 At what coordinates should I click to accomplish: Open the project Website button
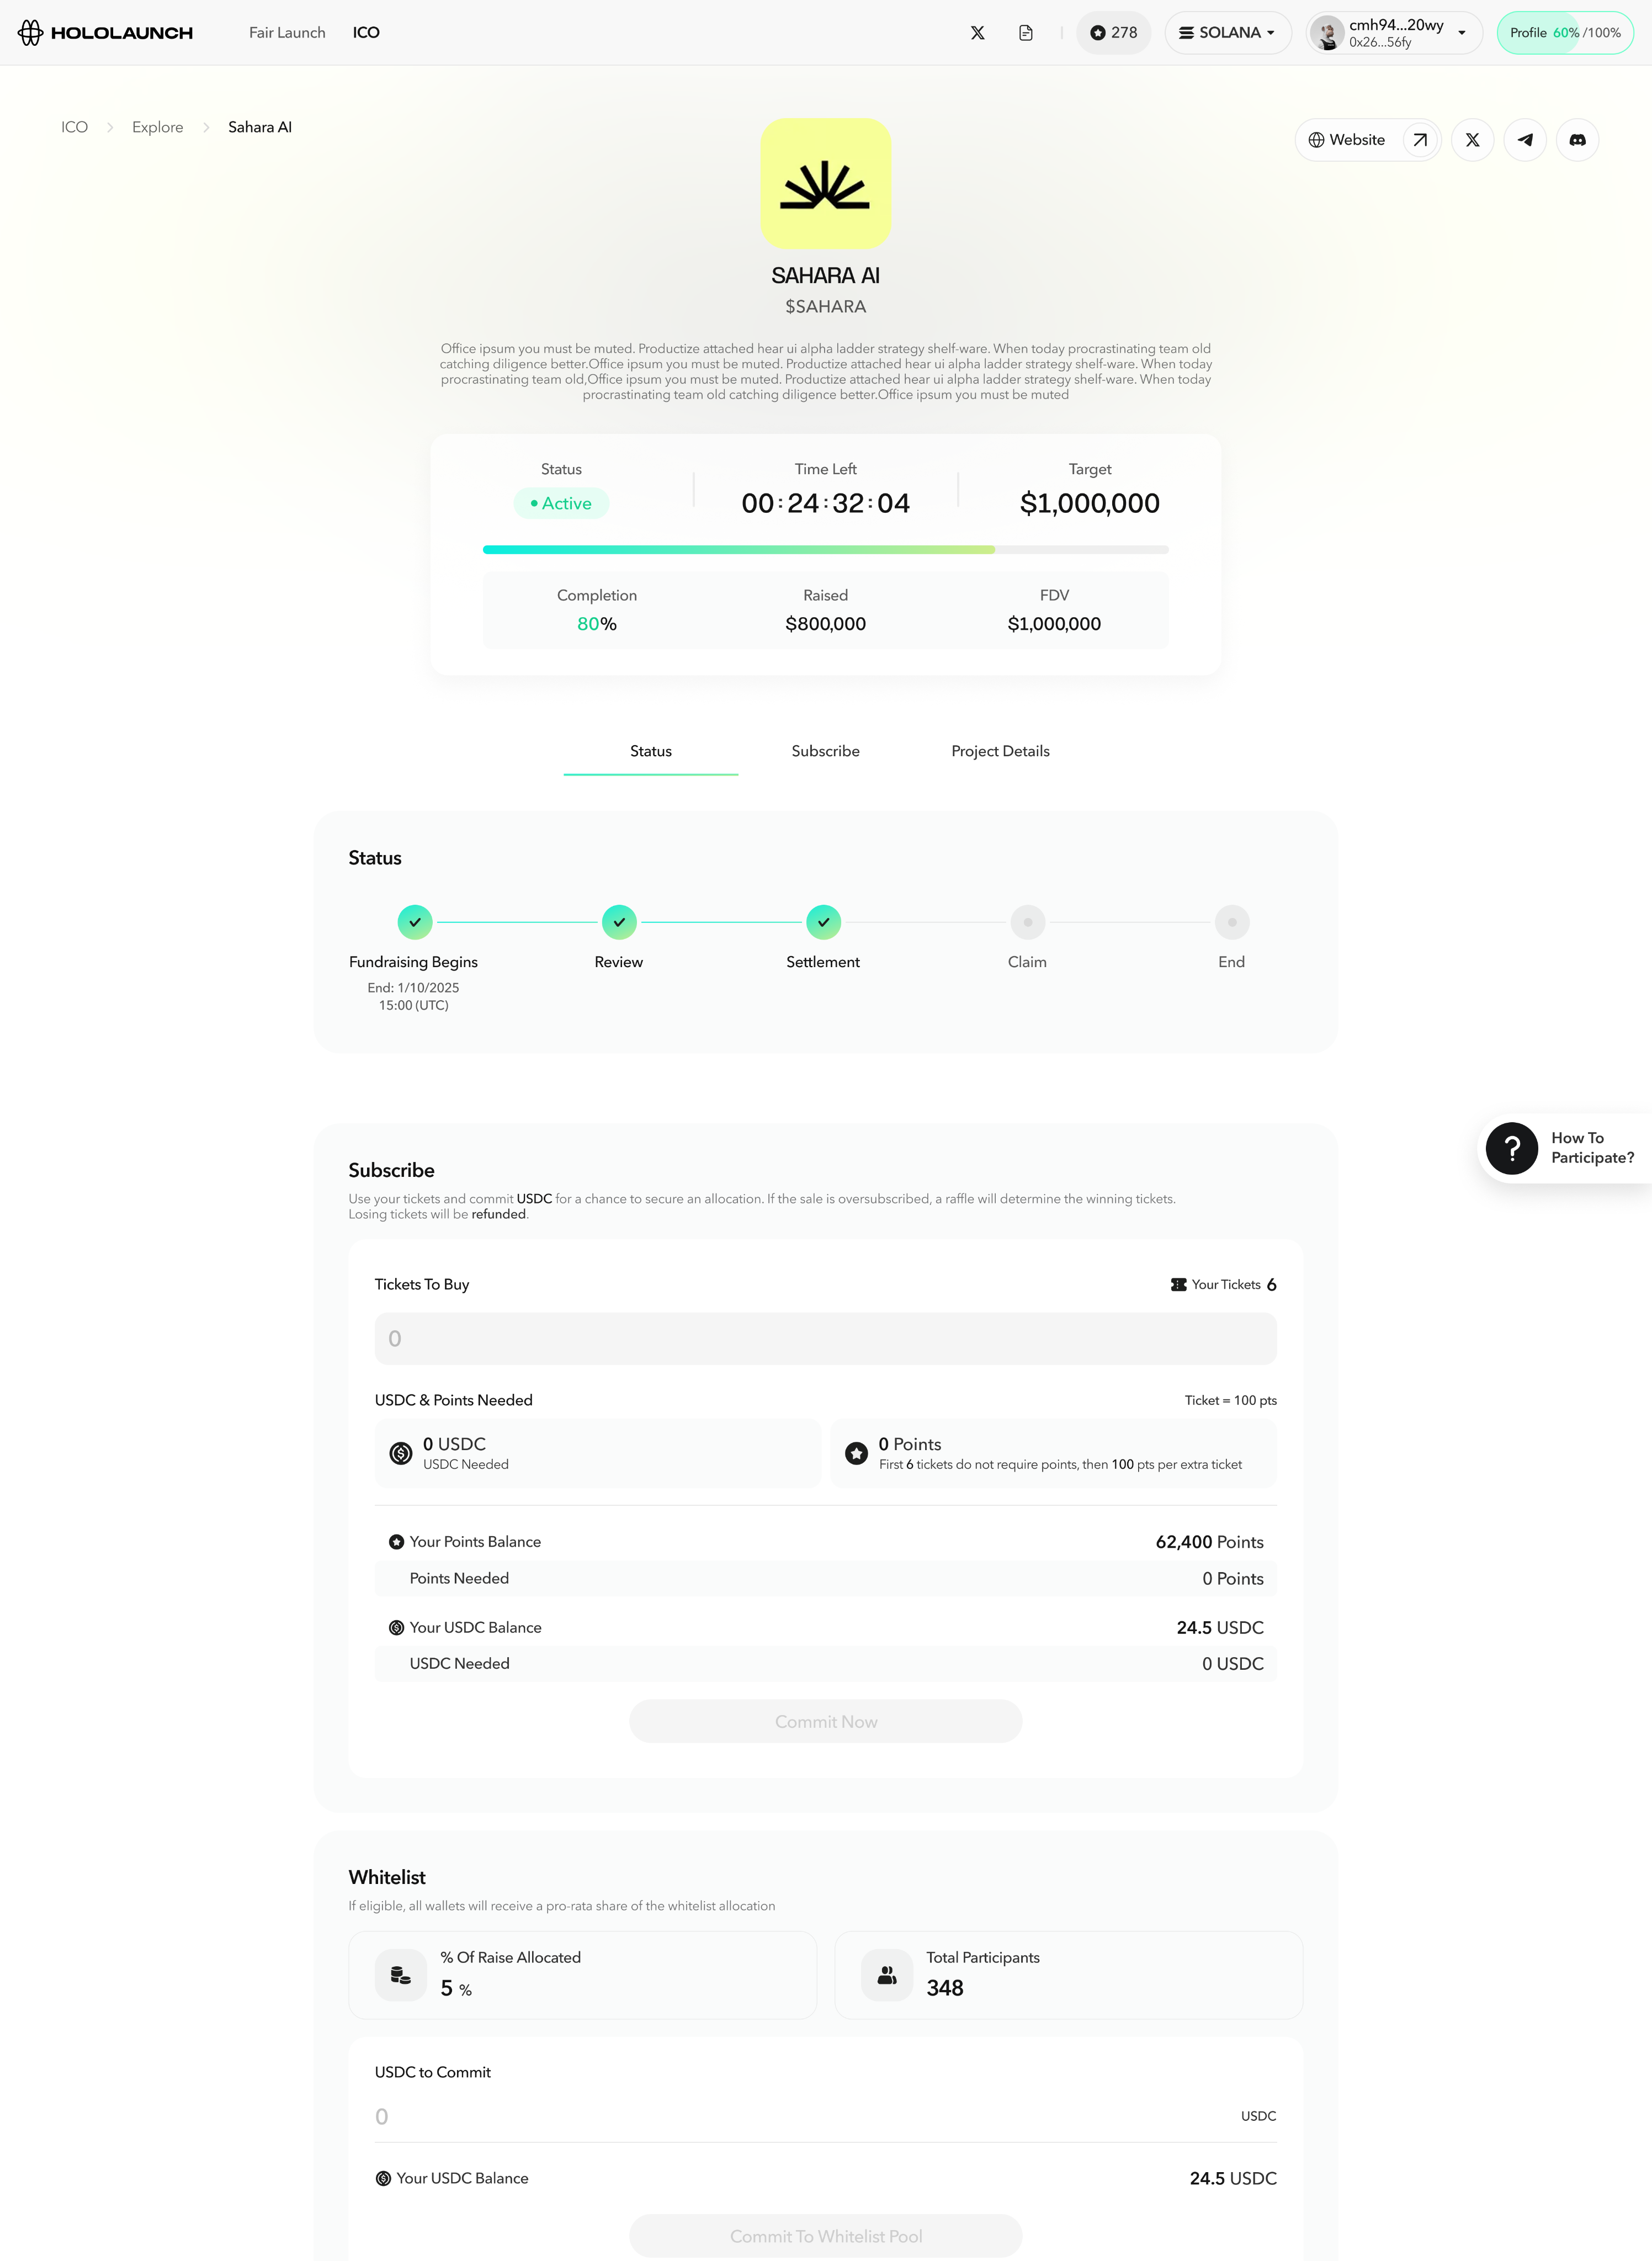tap(1367, 140)
